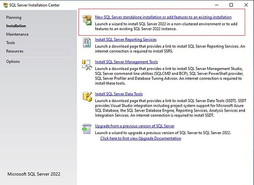Click the SQL Server Data Tools cylinder icon
This screenshot has height=185, width=254.
(x=87, y=97)
